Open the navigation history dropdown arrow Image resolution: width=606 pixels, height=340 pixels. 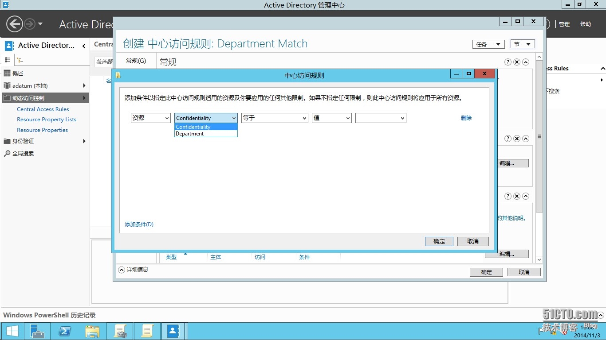(40, 24)
